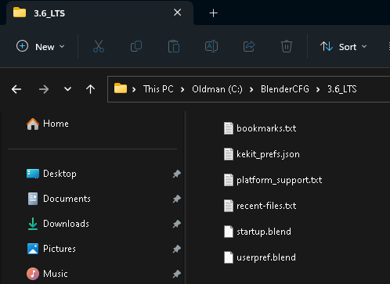
Task: Click pin icon next to Documents
Action: [177, 199]
